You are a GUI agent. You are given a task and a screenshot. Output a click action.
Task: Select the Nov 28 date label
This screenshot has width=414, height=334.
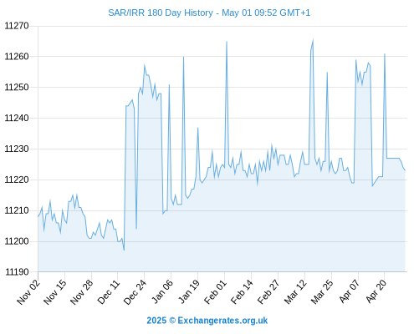point(82,291)
